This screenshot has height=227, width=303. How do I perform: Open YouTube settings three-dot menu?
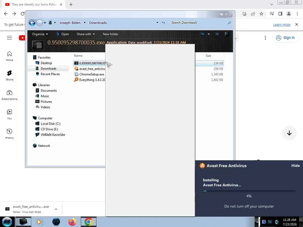click(x=265, y=38)
